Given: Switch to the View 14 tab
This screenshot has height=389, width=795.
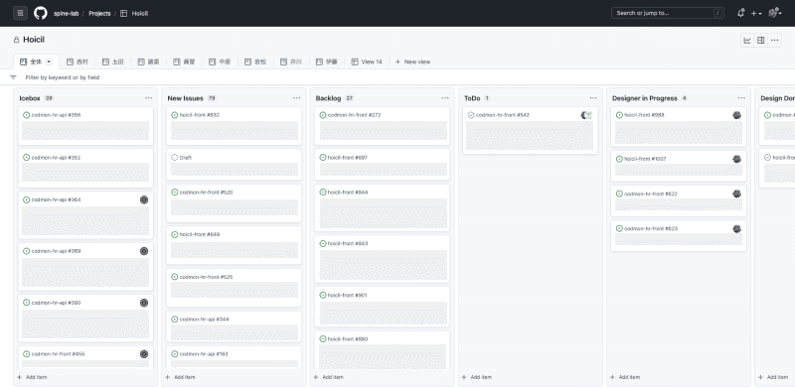Looking at the screenshot, I should [x=367, y=62].
